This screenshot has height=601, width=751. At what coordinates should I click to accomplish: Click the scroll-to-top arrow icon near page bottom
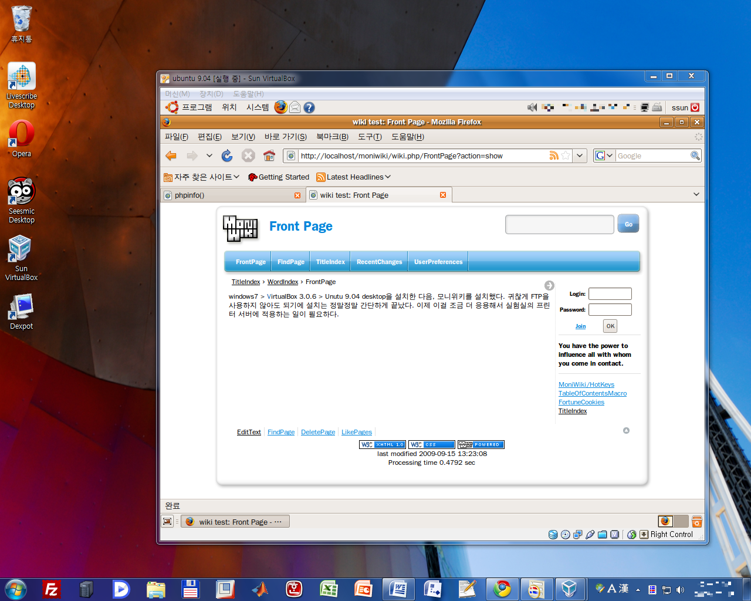(626, 430)
